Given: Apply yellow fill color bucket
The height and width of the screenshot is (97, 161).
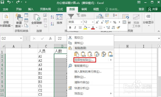Looking at the screenshot, I should [85, 27].
